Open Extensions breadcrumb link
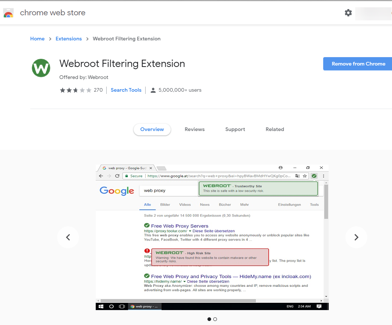 pos(68,39)
